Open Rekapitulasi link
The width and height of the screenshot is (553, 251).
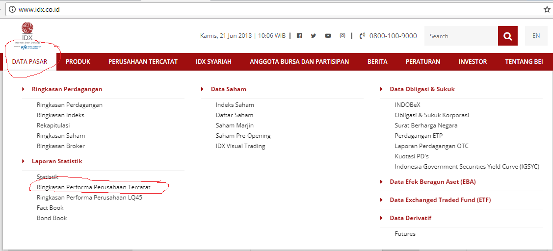pos(53,125)
